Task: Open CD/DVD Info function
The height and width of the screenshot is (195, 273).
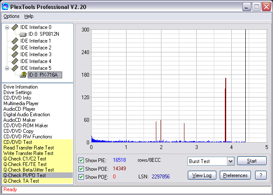Action: click(x=17, y=98)
